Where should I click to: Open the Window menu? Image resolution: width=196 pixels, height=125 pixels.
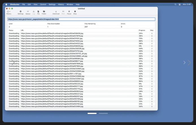tap(70, 4)
